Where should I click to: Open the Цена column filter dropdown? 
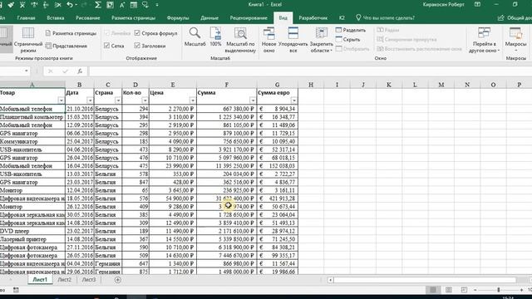[x=192, y=100]
